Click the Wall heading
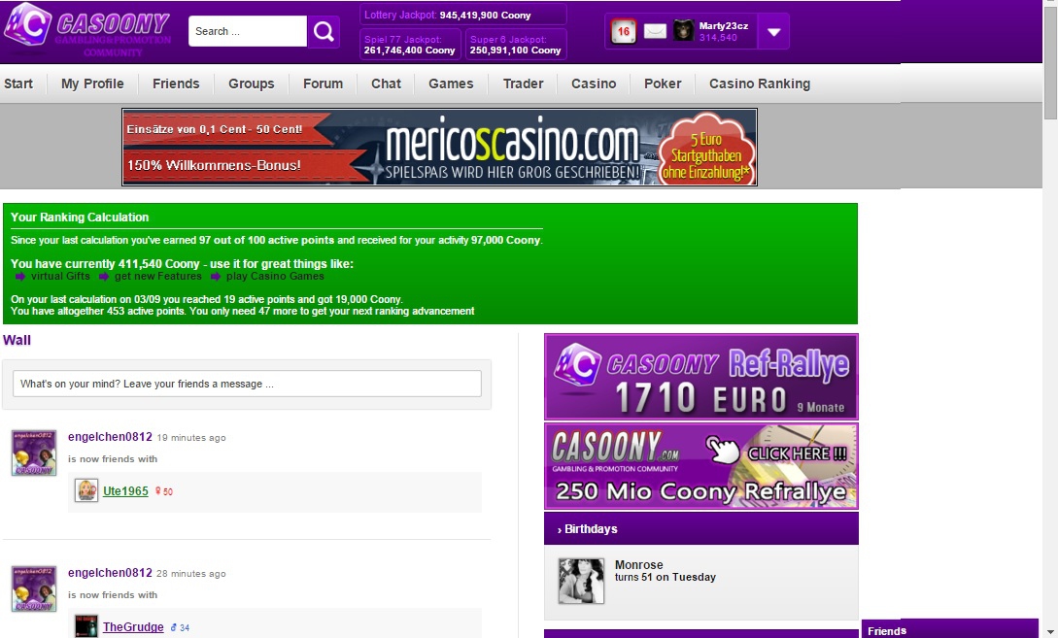 point(17,340)
